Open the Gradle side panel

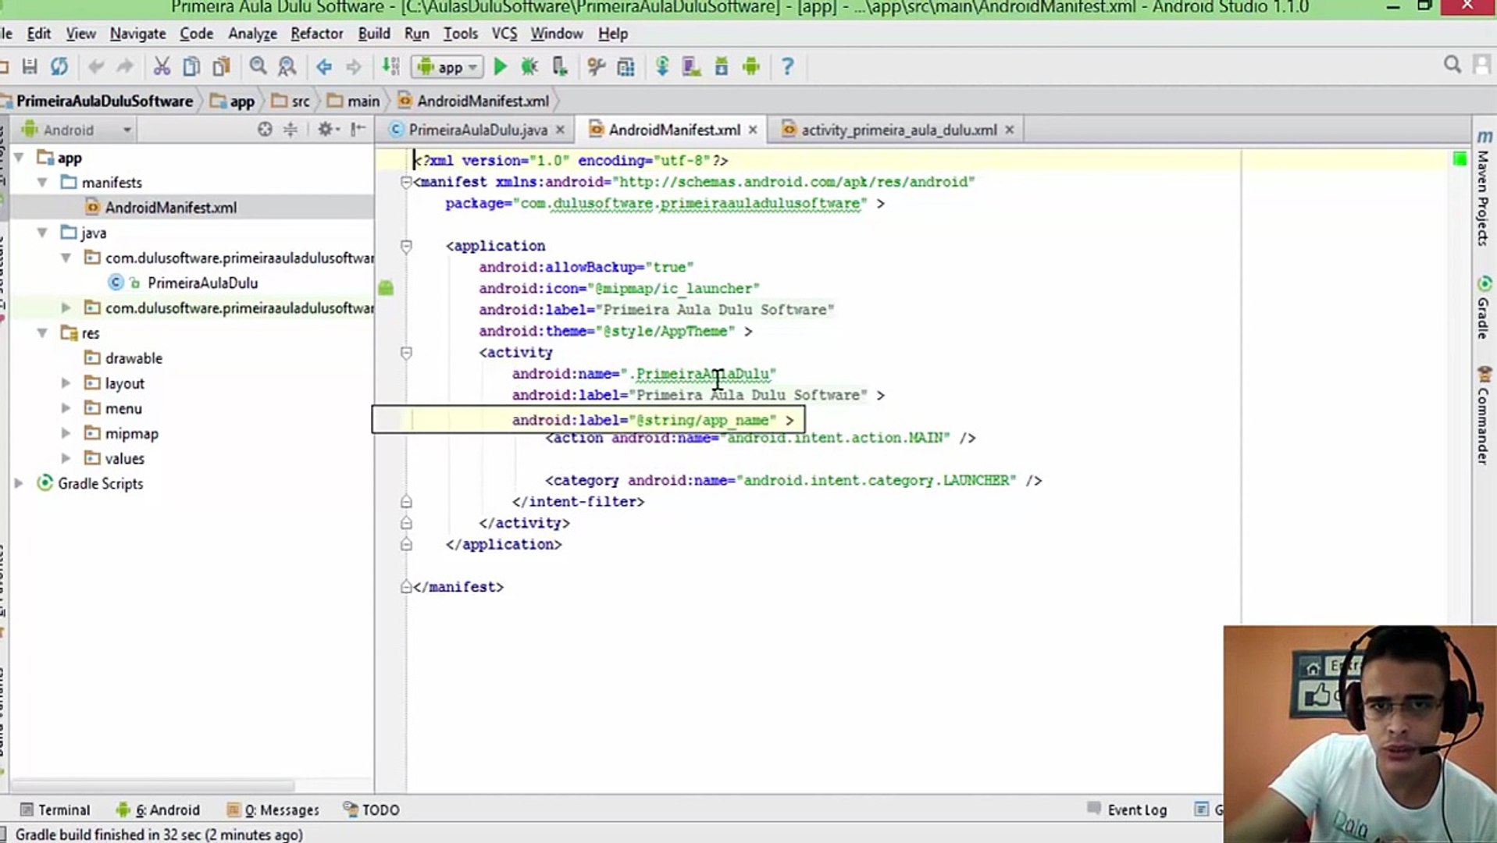(x=1484, y=307)
